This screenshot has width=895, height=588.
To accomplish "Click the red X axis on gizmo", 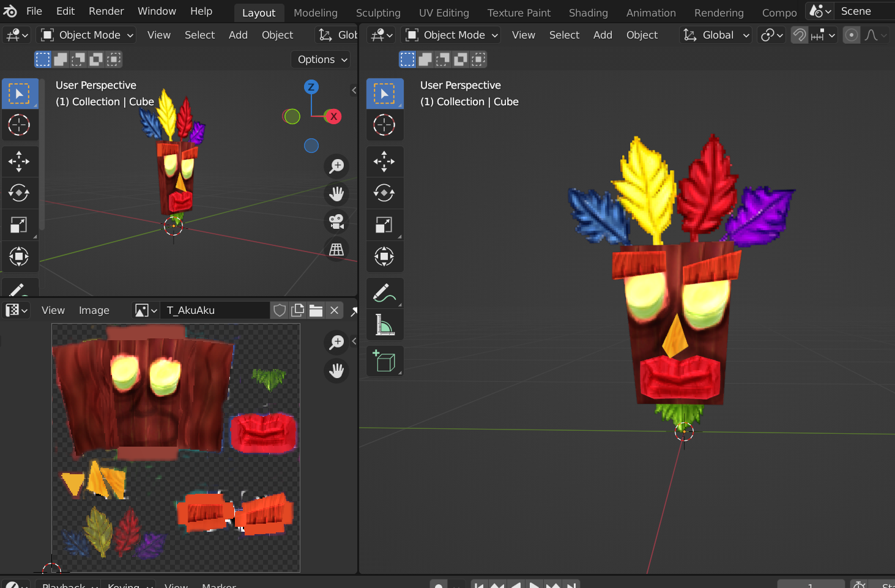I will (333, 116).
